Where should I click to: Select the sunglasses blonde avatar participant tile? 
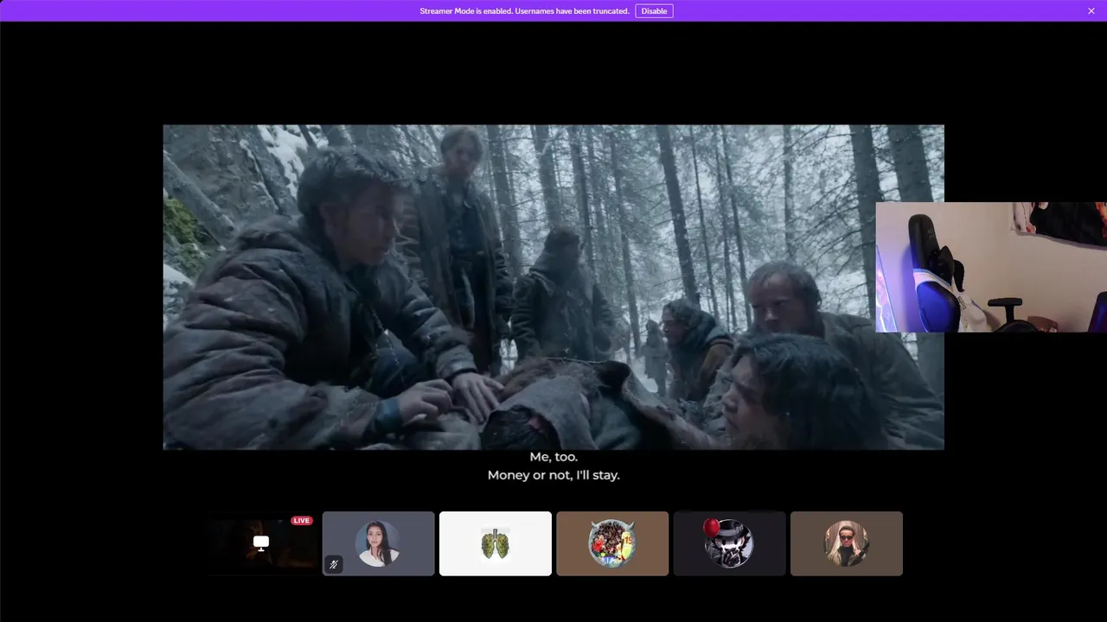[x=847, y=543]
